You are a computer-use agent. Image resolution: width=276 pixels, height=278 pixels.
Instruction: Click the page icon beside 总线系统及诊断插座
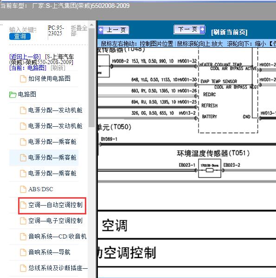(23, 268)
